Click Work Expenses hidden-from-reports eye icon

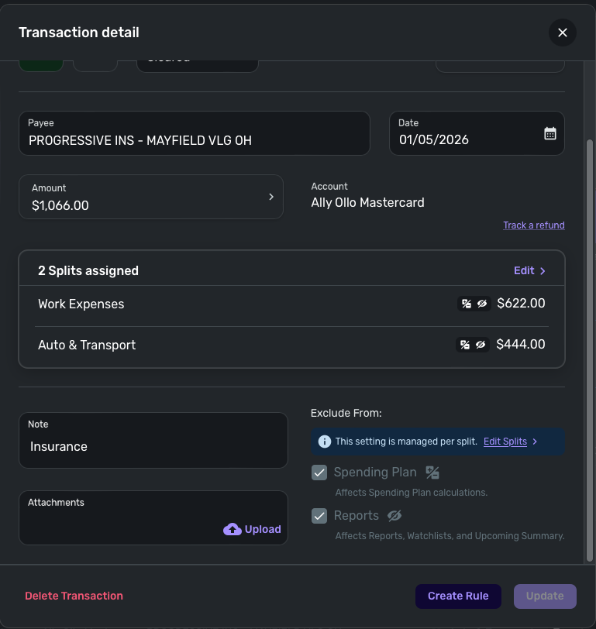click(481, 304)
